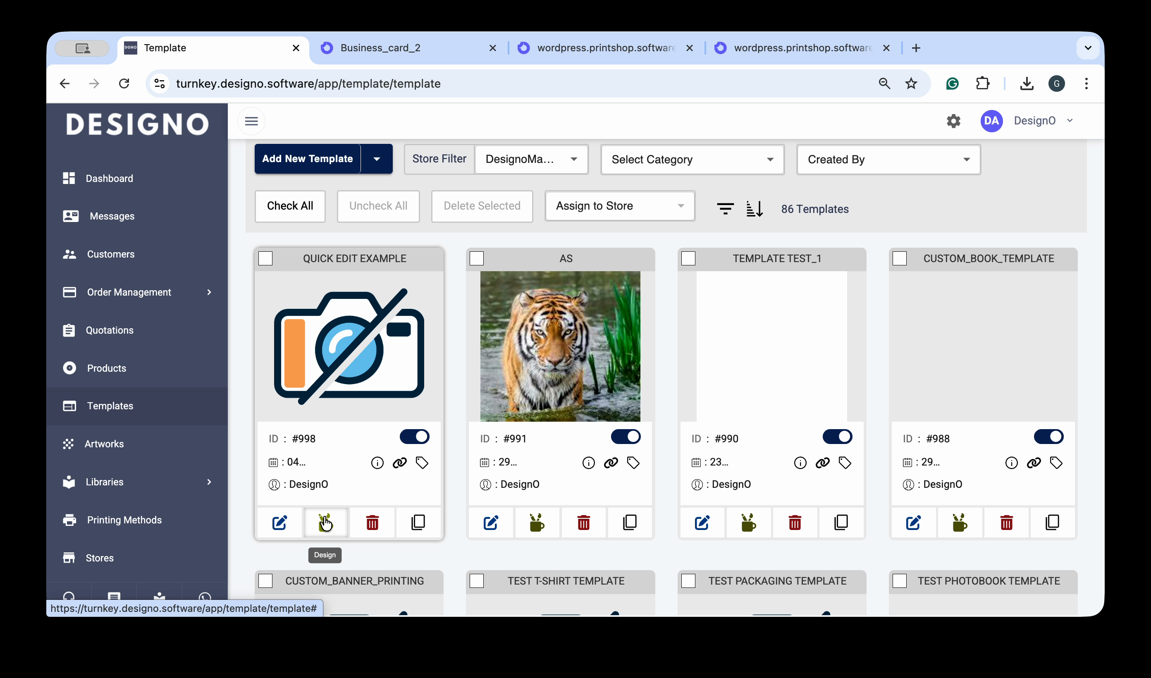Go to Artworks in sidebar
The width and height of the screenshot is (1151, 678).
pyautogui.click(x=104, y=444)
